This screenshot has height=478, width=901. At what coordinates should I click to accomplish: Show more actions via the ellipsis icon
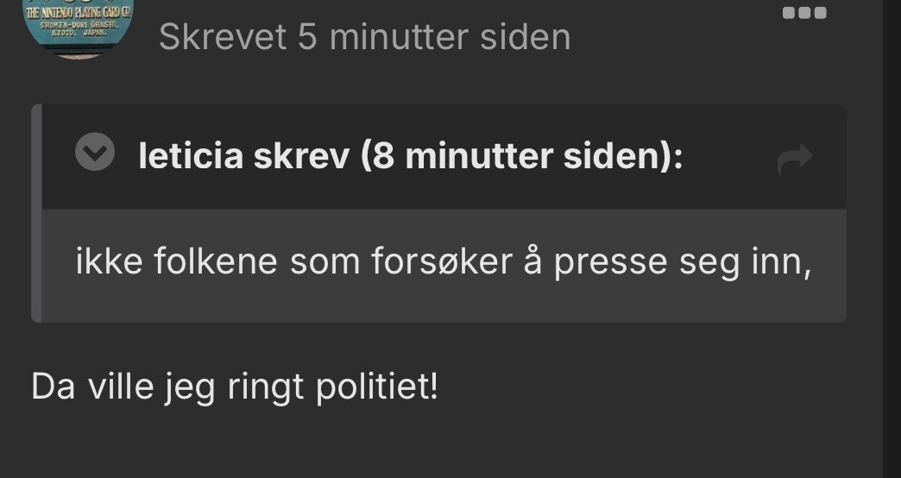point(804,13)
